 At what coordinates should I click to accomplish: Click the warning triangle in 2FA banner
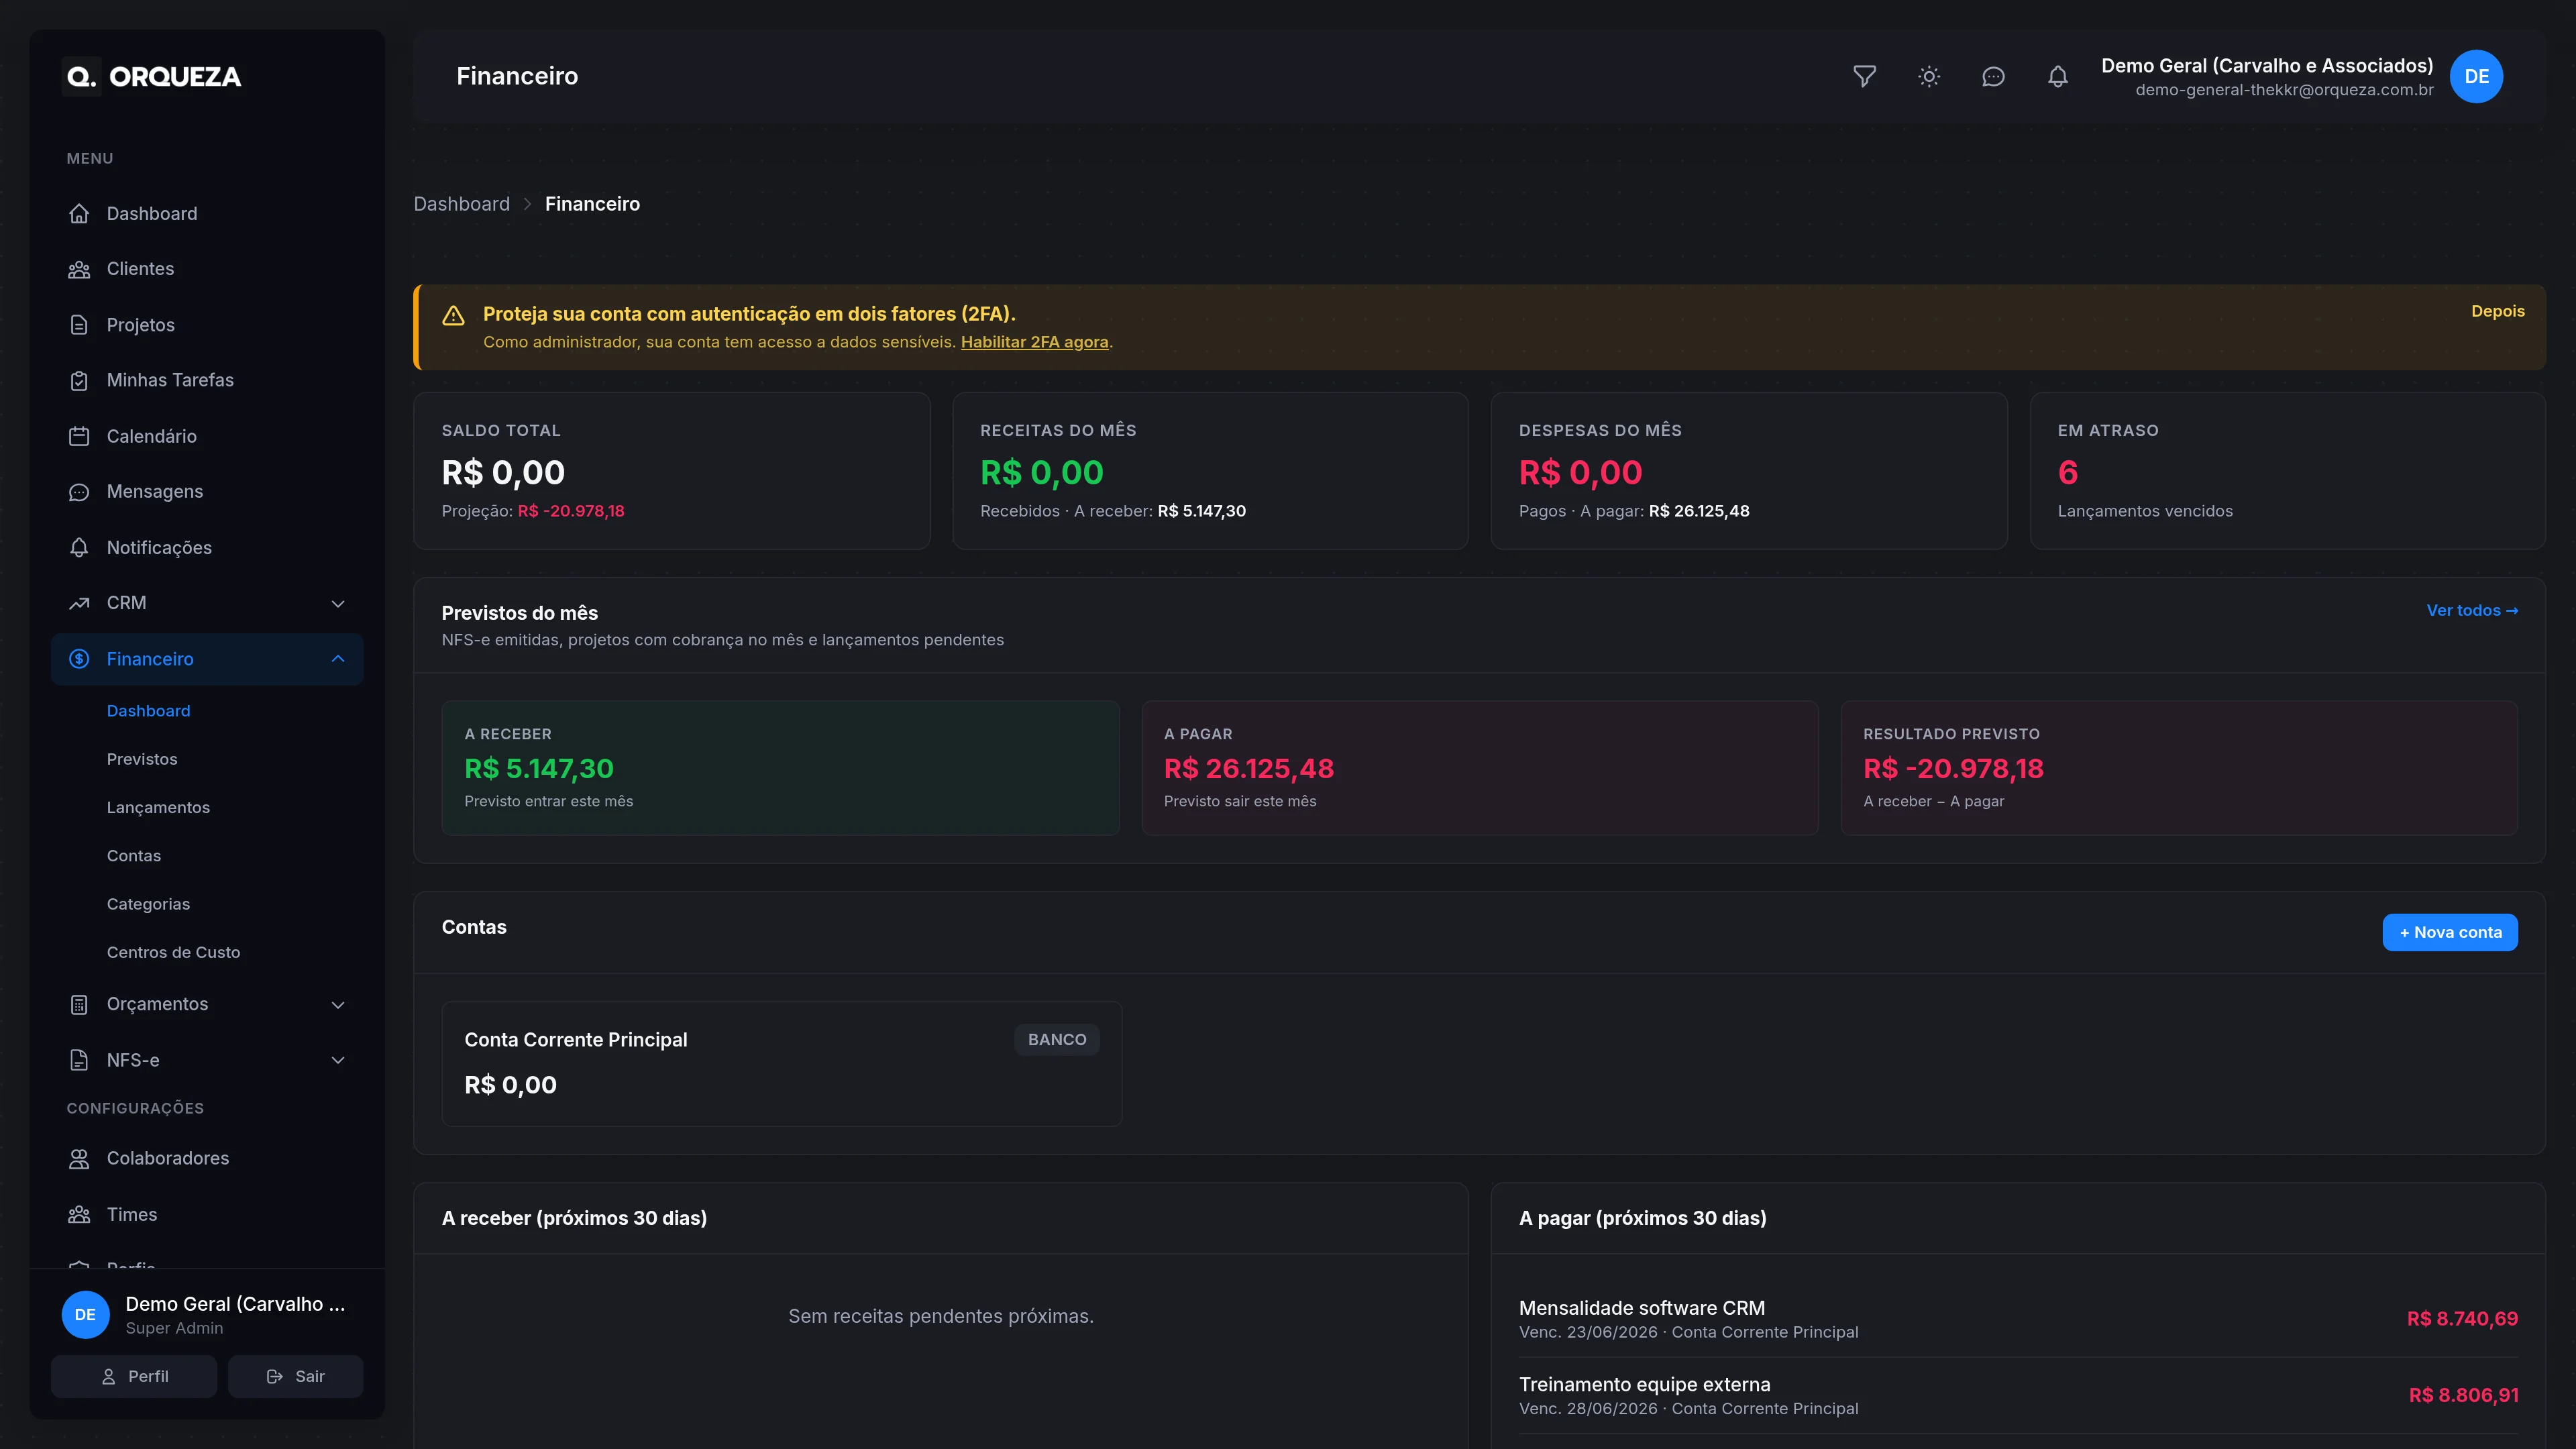tap(453, 315)
